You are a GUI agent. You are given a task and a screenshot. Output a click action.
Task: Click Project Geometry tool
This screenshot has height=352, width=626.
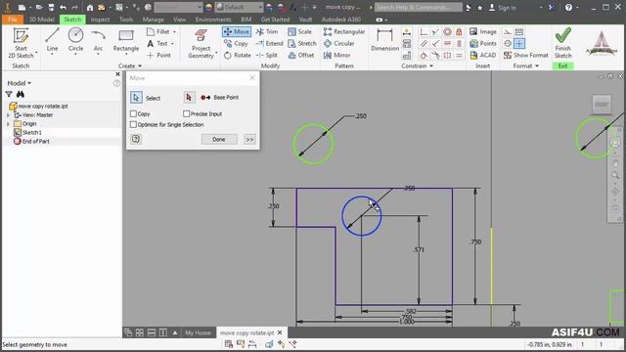point(201,43)
